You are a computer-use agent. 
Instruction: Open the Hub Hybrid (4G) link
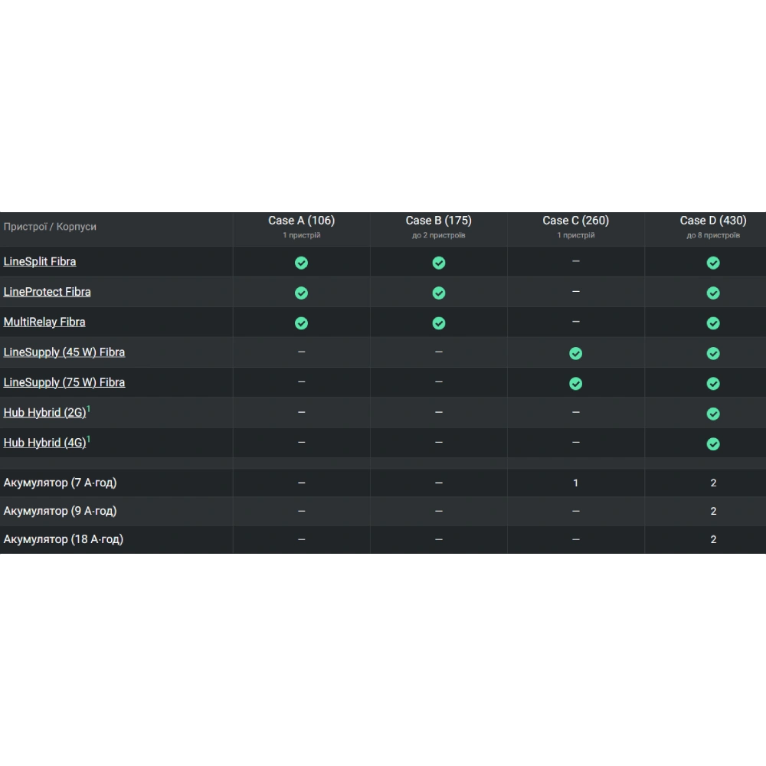coord(44,443)
